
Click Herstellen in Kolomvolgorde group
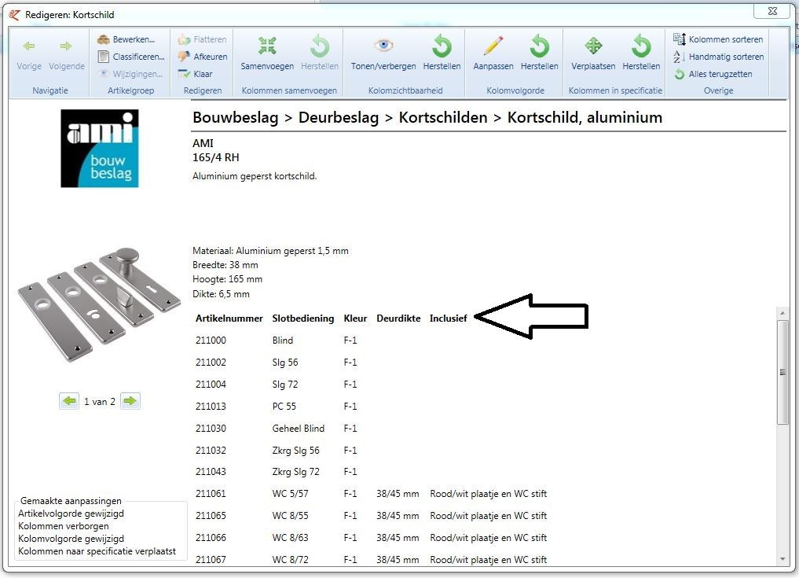(539, 53)
